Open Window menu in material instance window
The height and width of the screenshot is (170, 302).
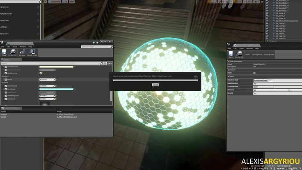pyautogui.click(x=23, y=47)
